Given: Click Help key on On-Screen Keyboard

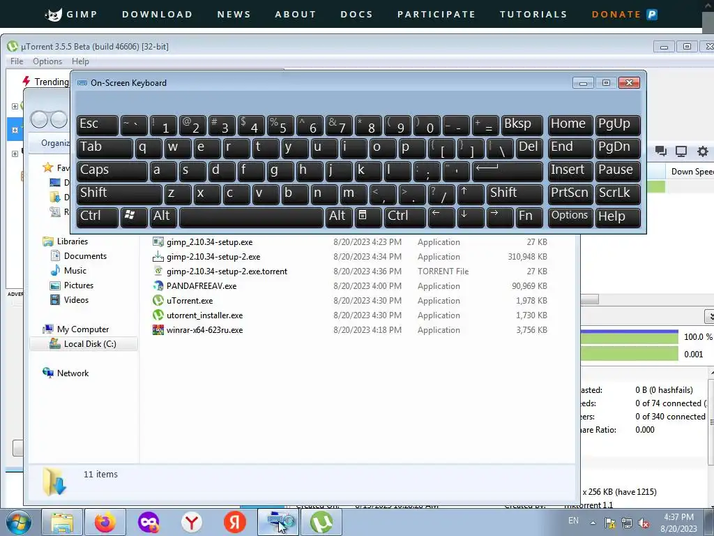Looking at the screenshot, I should coord(618,217).
